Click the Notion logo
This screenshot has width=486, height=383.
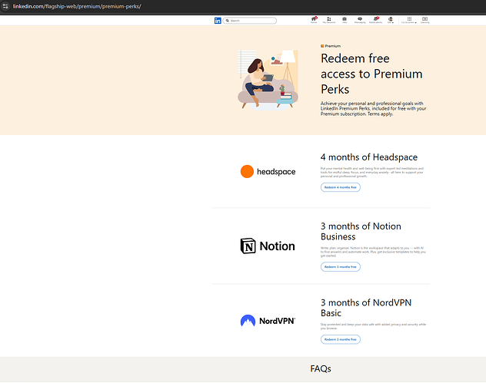(x=268, y=246)
